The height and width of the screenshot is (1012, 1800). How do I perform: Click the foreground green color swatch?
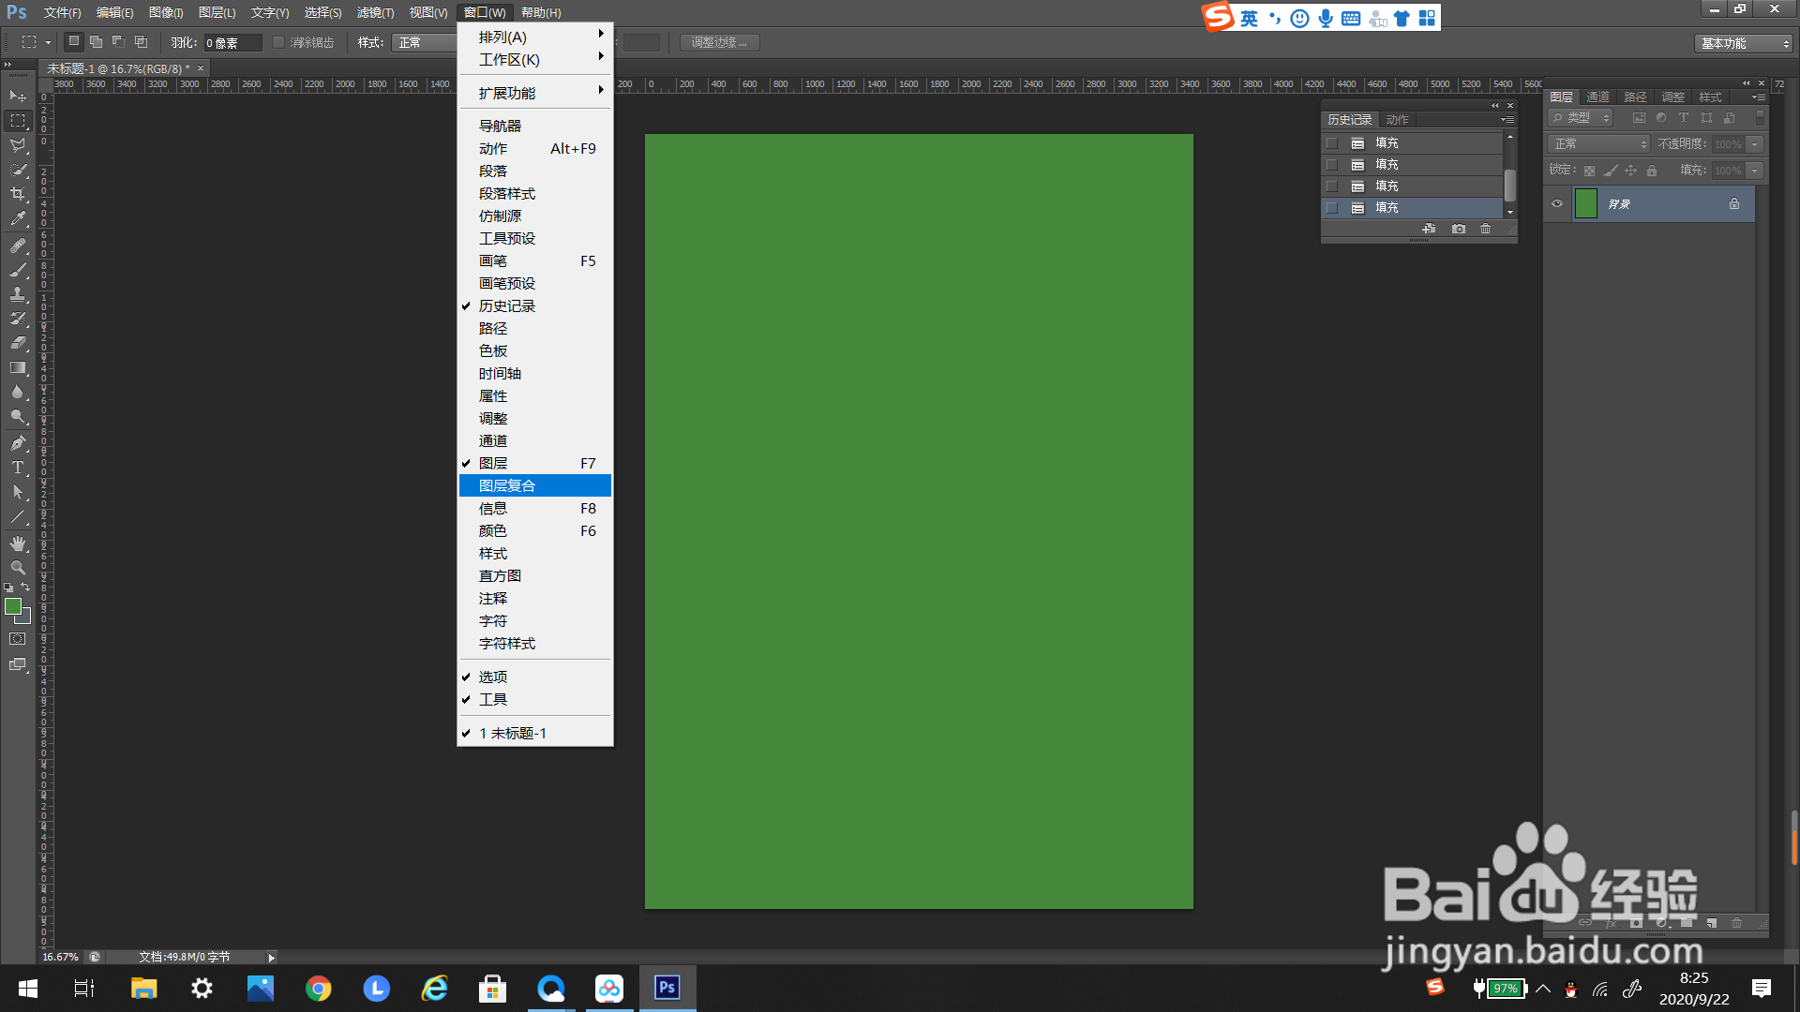pos(13,607)
